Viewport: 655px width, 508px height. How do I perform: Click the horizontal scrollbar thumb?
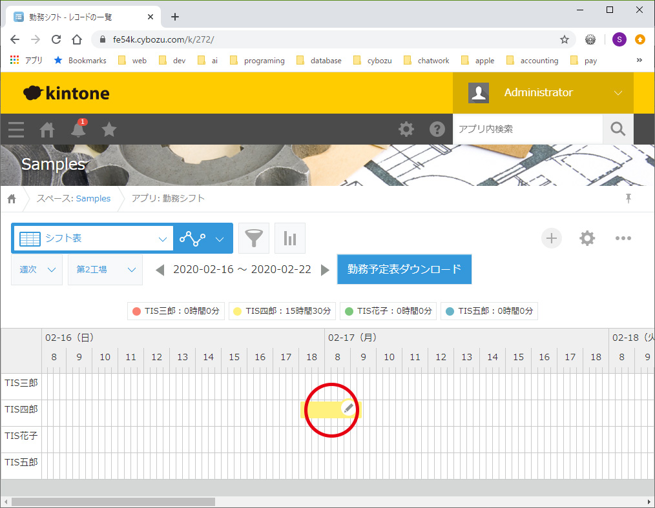click(113, 502)
